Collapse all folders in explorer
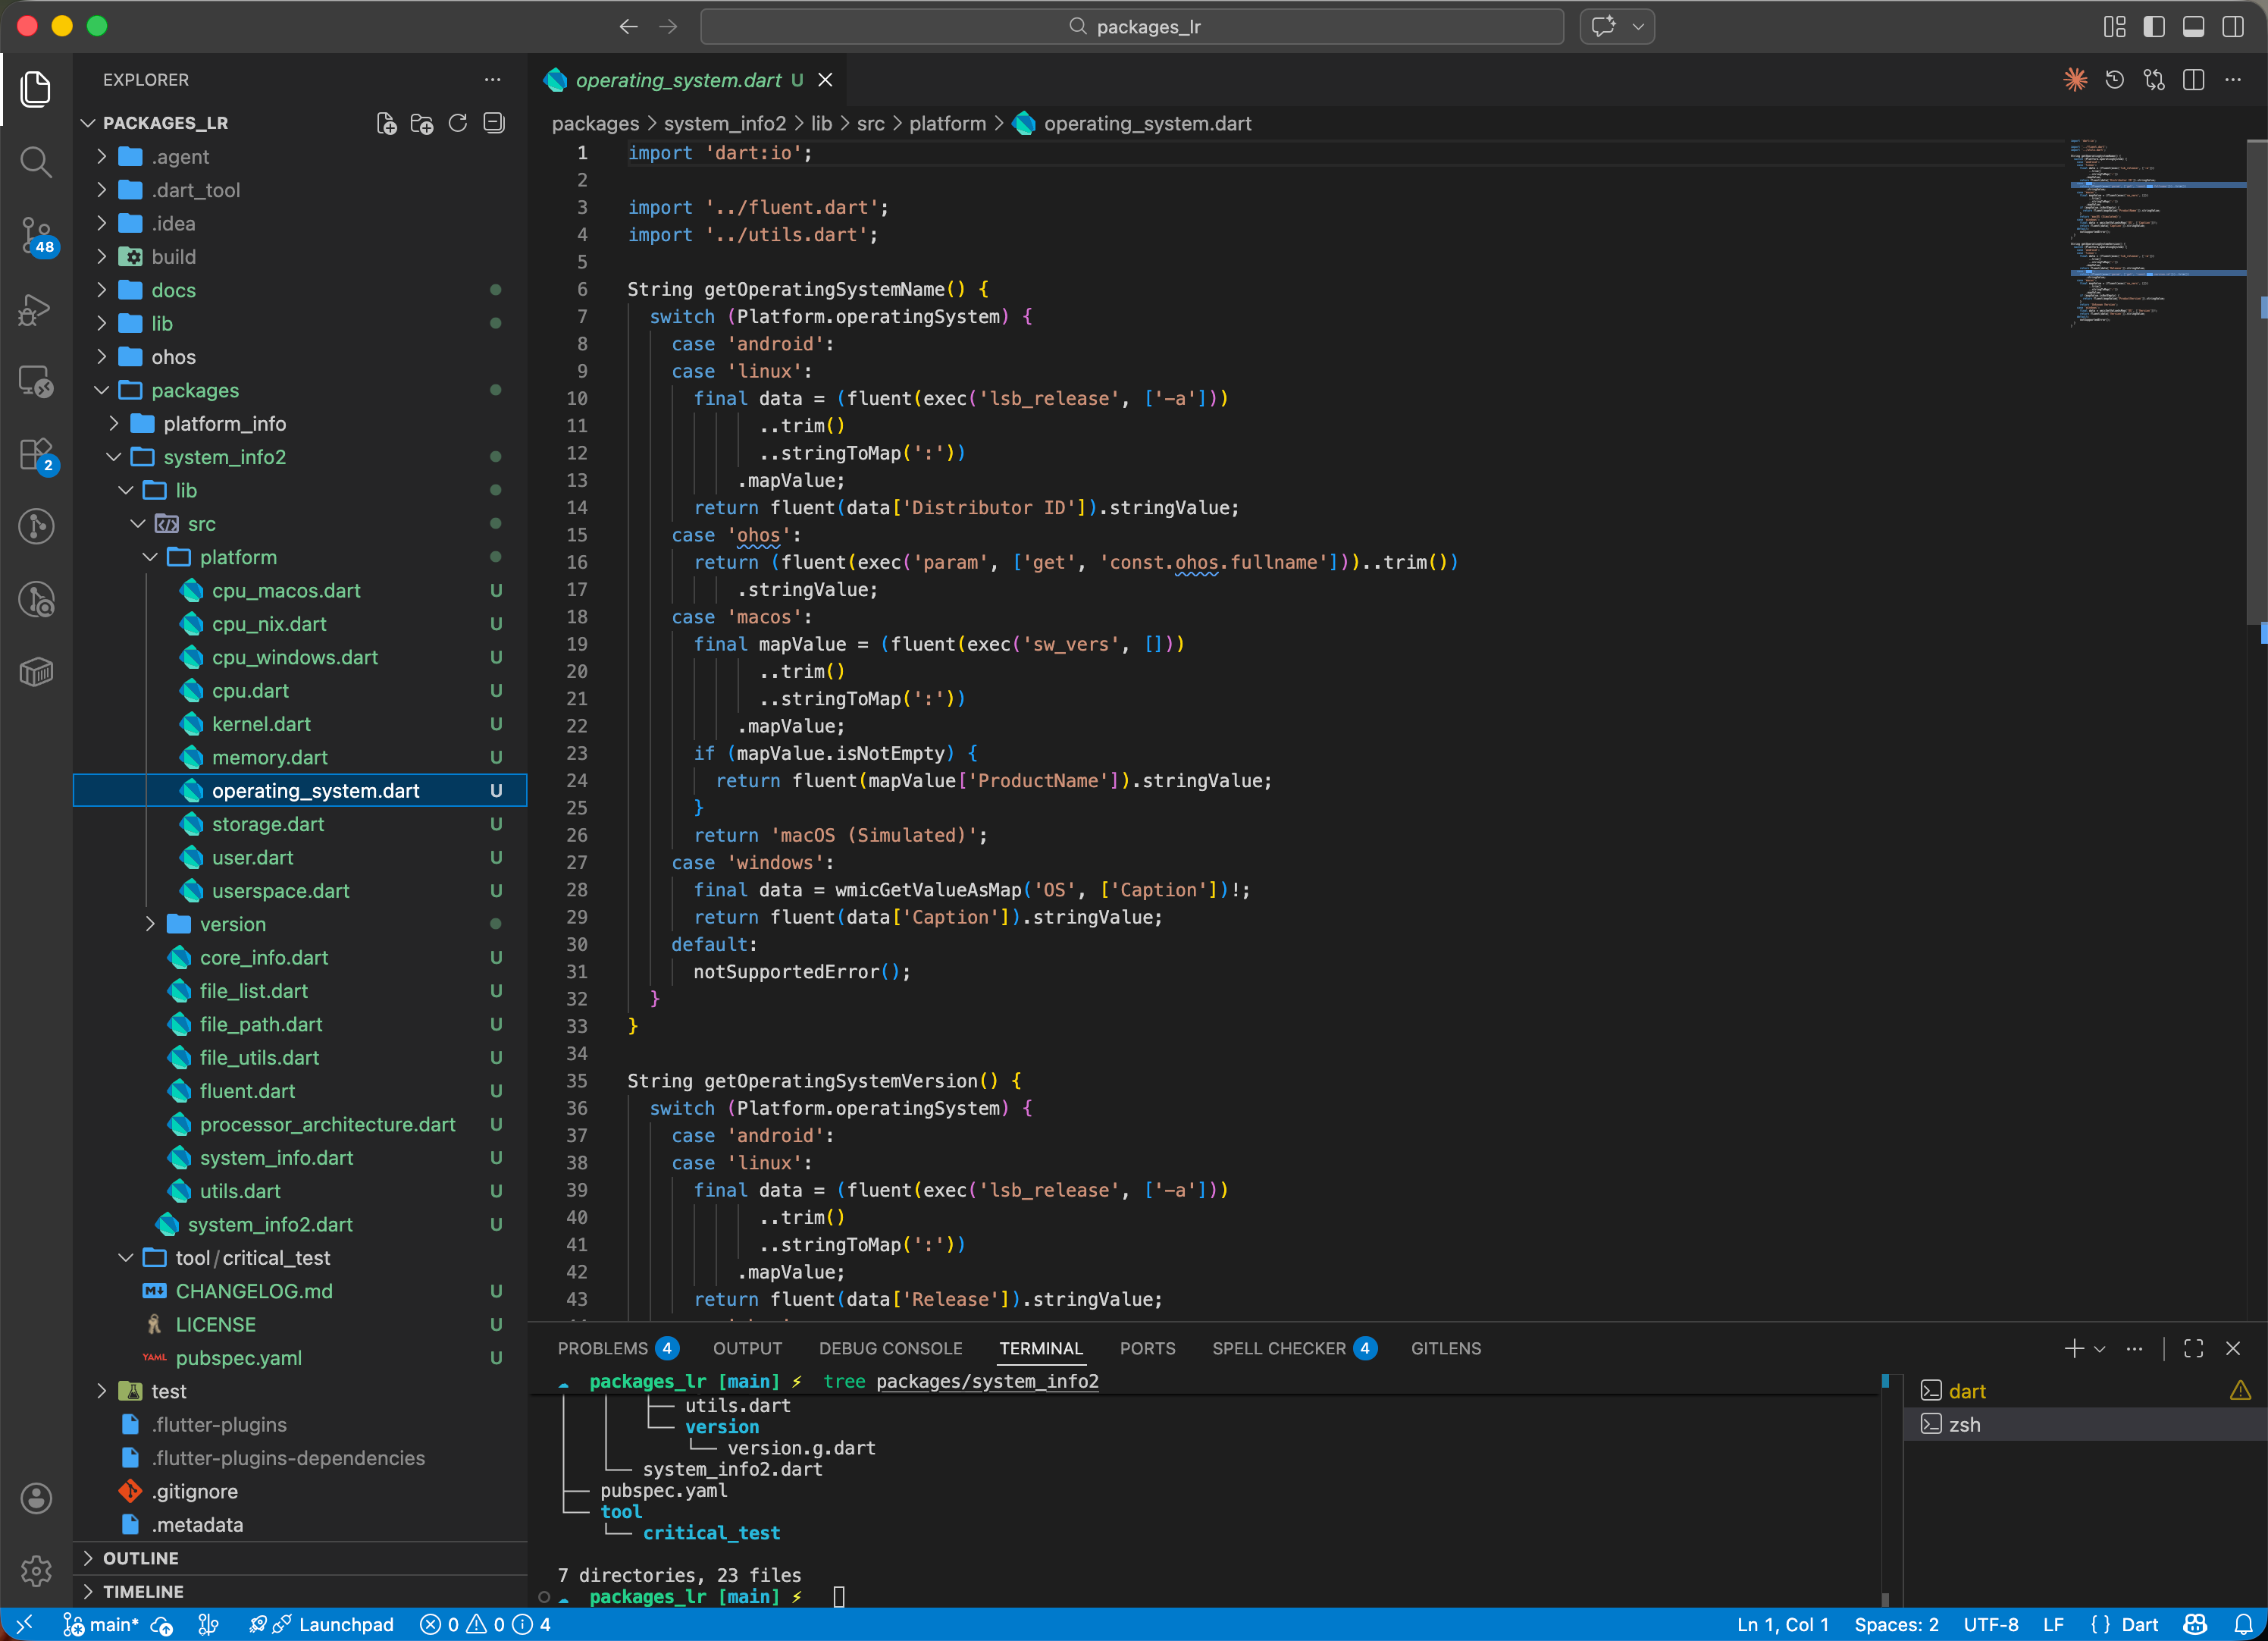The width and height of the screenshot is (2268, 1641). 494,123
